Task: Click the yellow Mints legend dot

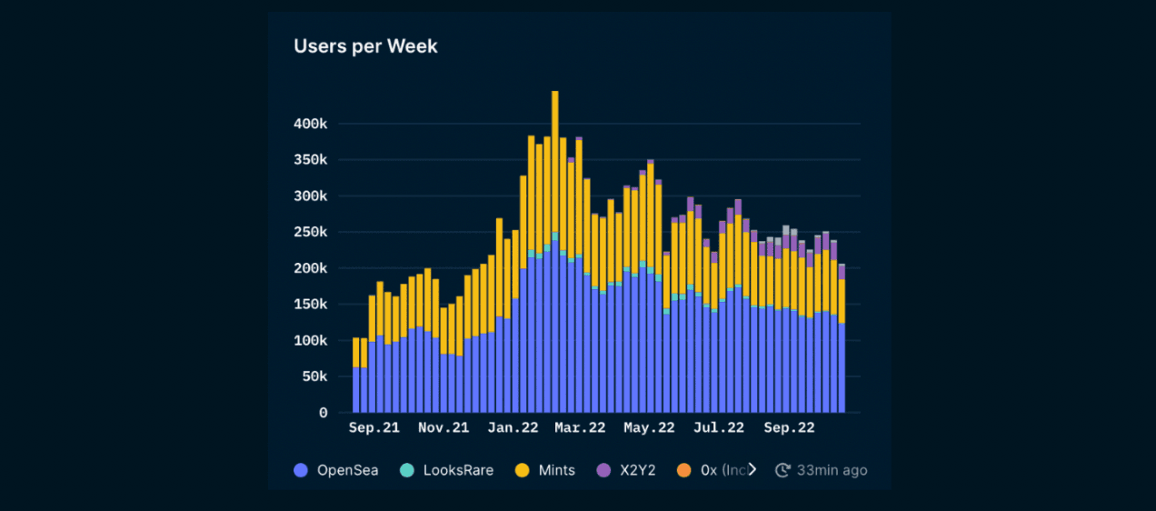Action: tap(522, 470)
